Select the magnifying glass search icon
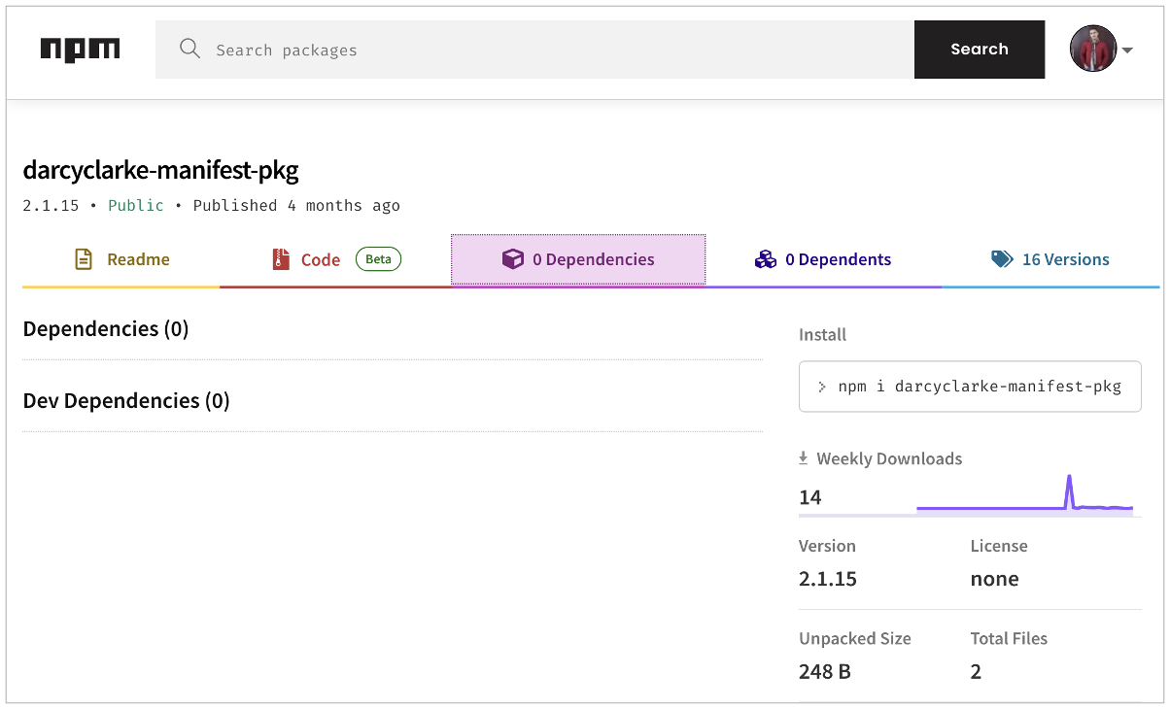The height and width of the screenshot is (709, 1170). pyautogui.click(x=189, y=49)
